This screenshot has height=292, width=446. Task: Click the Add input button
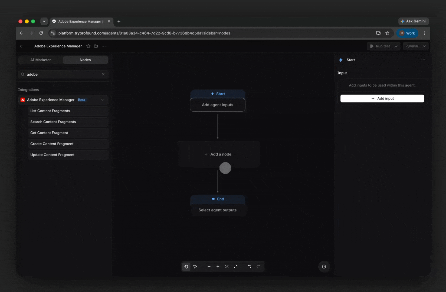[x=382, y=98]
